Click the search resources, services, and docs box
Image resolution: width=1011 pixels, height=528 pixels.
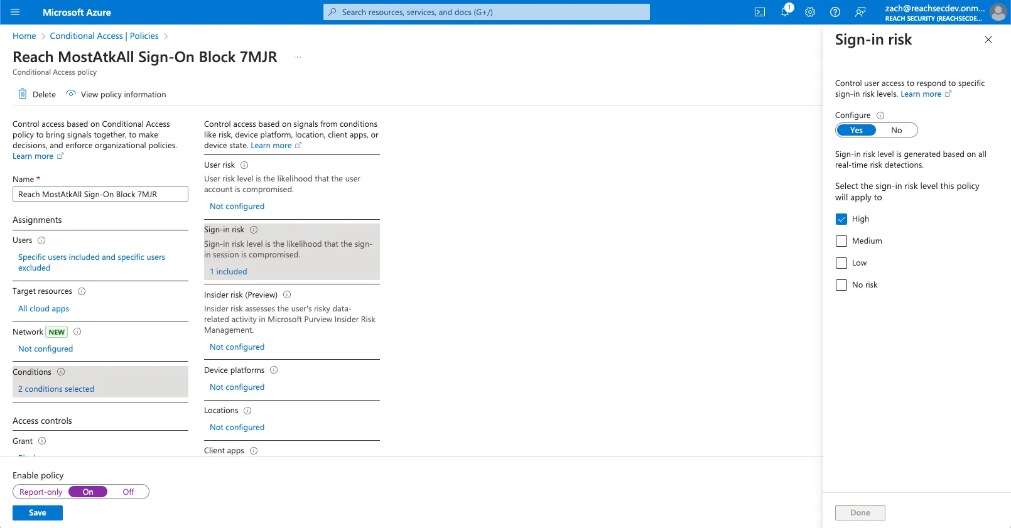tap(487, 12)
